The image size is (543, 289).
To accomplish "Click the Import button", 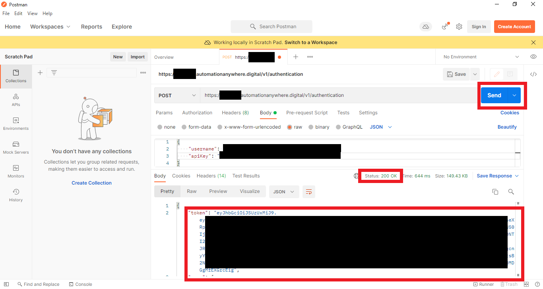I will point(138,57).
